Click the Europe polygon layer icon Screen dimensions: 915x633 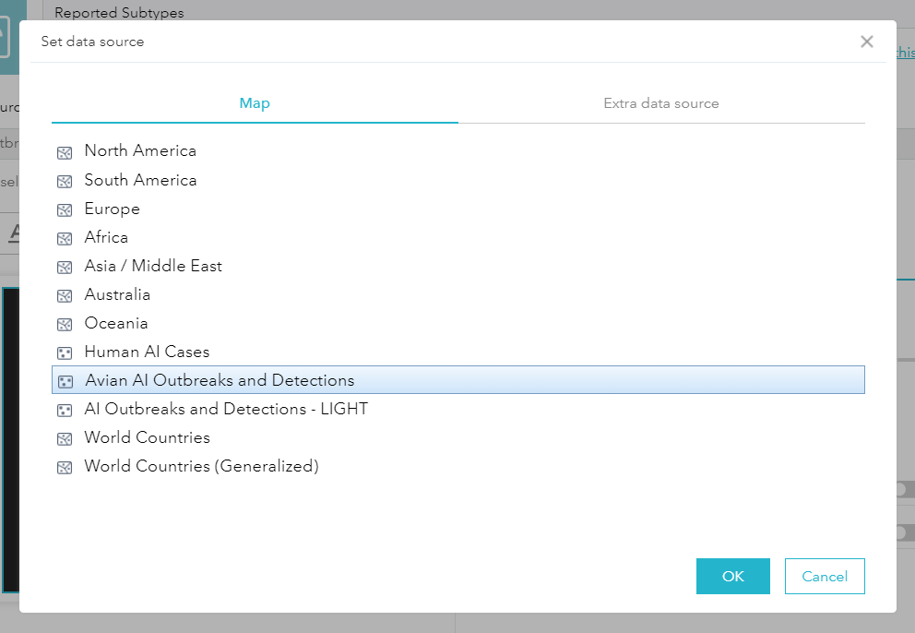pos(65,210)
